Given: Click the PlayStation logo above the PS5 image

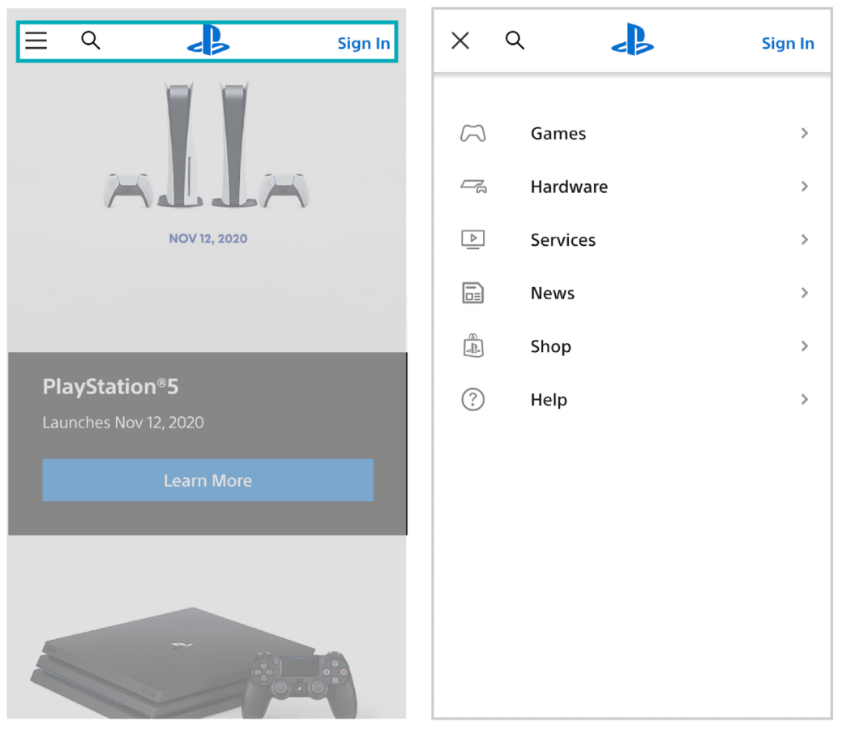Looking at the screenshot, I should [x=208, y=41].
